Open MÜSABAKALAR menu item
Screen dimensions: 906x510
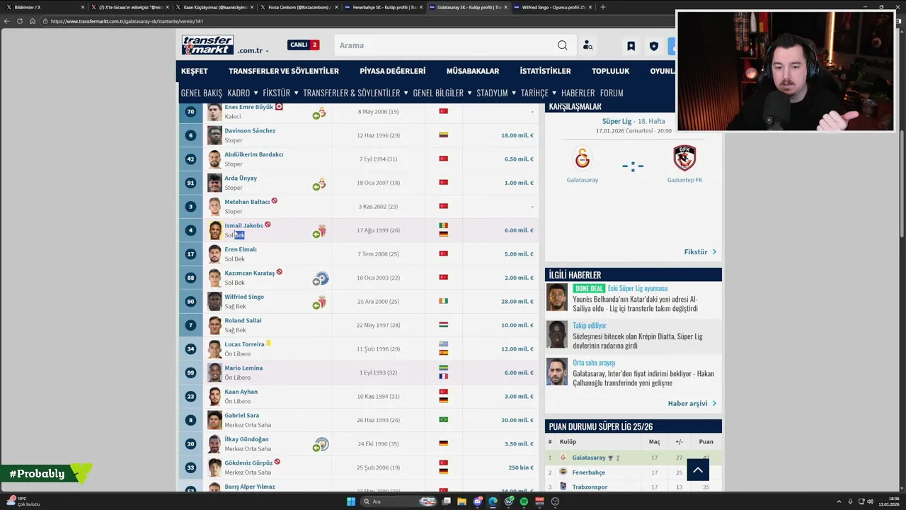tap(473, 71)
